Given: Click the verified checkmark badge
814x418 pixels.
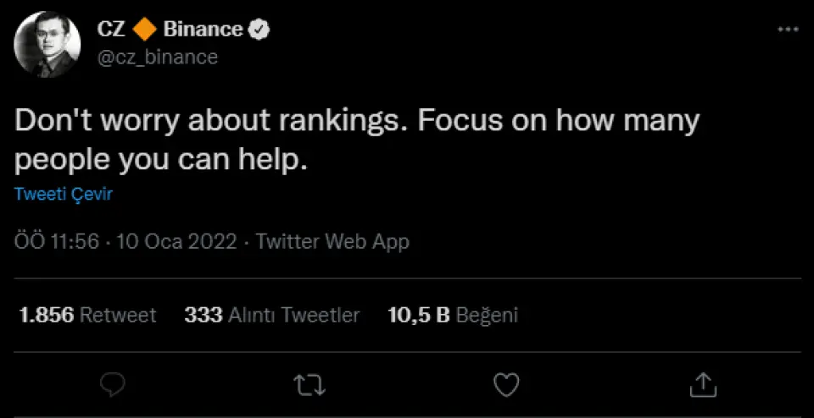Looking at the screenshot, I should click(259, 30).
